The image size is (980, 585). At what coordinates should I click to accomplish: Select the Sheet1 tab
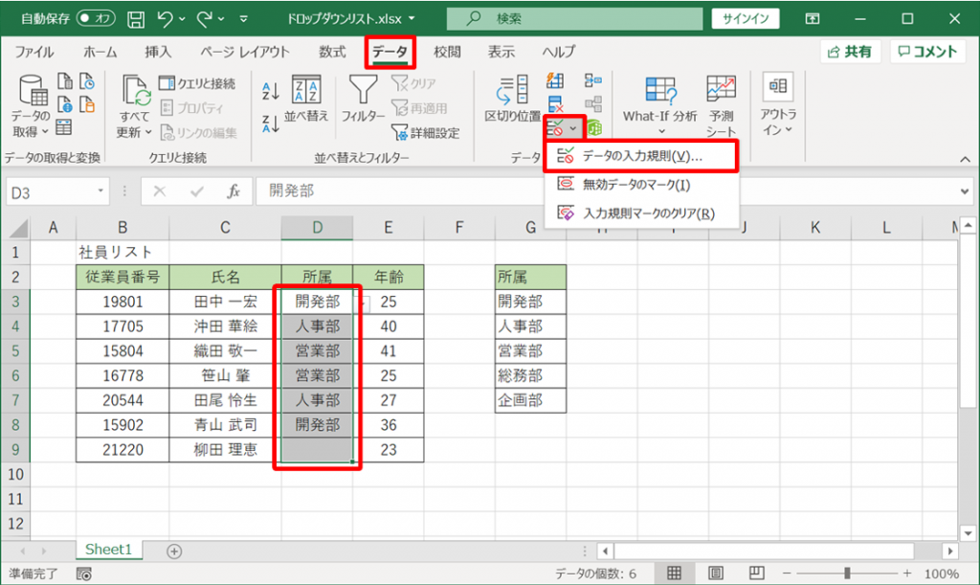tap(109, 550)
